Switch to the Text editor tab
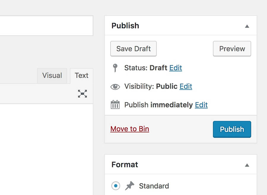267x195 pixels. coord(82,75)
